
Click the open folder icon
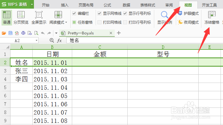tap(4, 33)
